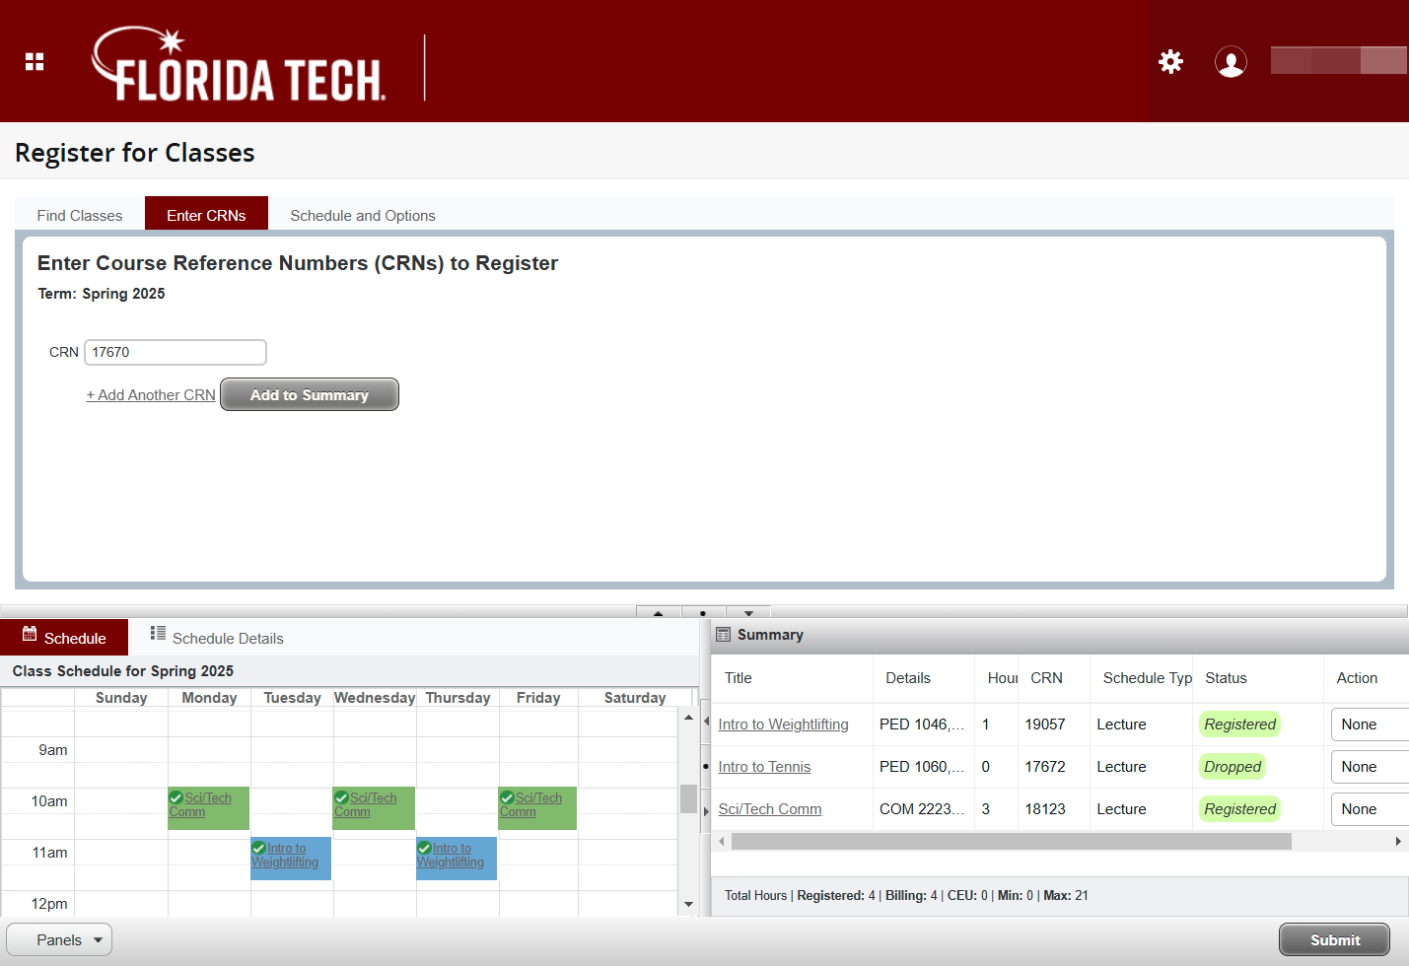Switch to the Schedule Details tab
The width and height of the screenshot is (1409, 966).
click(x=217, y=638)
